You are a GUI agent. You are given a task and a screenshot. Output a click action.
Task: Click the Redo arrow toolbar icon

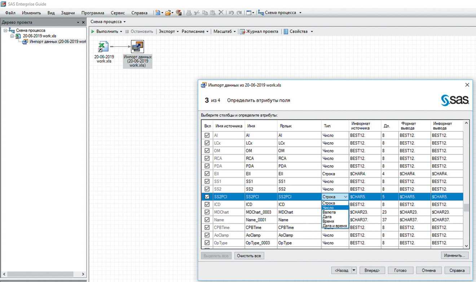(239, 13)
